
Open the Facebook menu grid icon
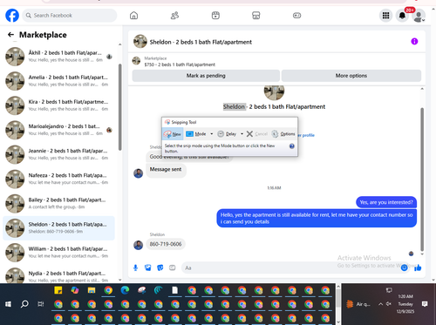pyautogui.click(x=385, y=16)
